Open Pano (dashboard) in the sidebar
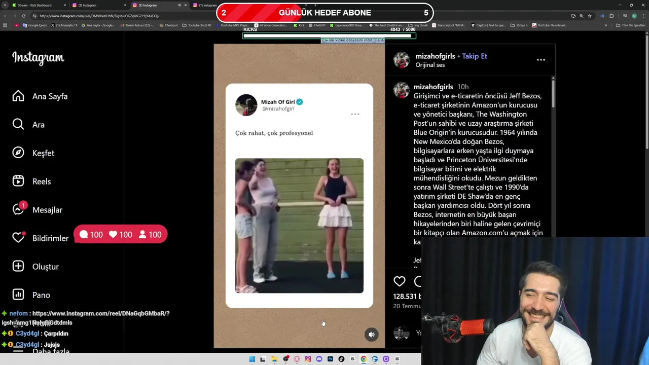Viewport: 649px width, 365px height. 31,295
